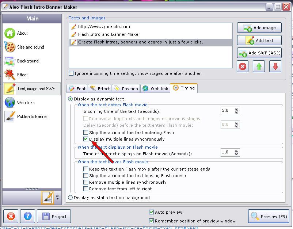This screenshot has width=293, height=229.
Task: Click red delete item button
Action: [x=243, y=66]
